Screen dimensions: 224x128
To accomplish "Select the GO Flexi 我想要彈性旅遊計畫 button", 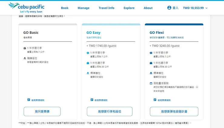I will pos(174,111).
